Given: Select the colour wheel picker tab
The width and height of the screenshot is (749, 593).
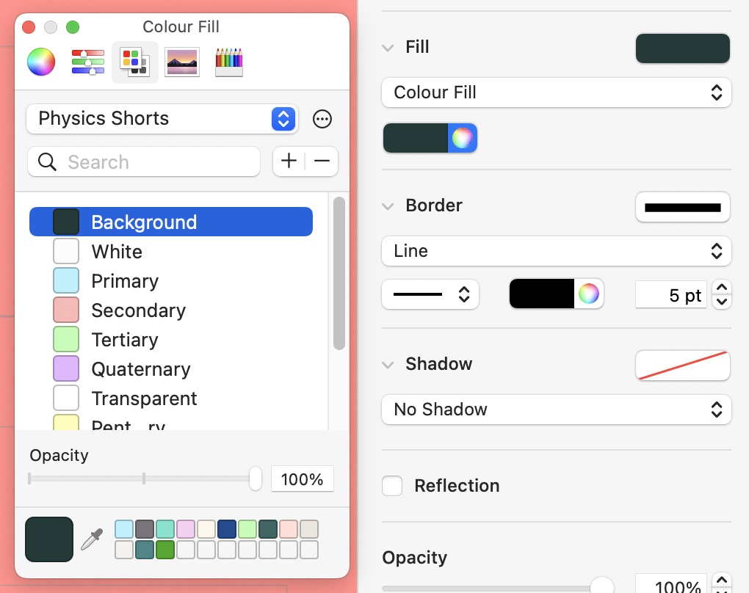Looking at the screenshot, I should pyautogui.click(x=41, y=62).
